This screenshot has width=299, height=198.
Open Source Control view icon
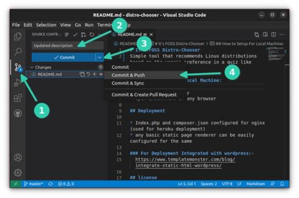pyautogui.click(x=18, y=67)
